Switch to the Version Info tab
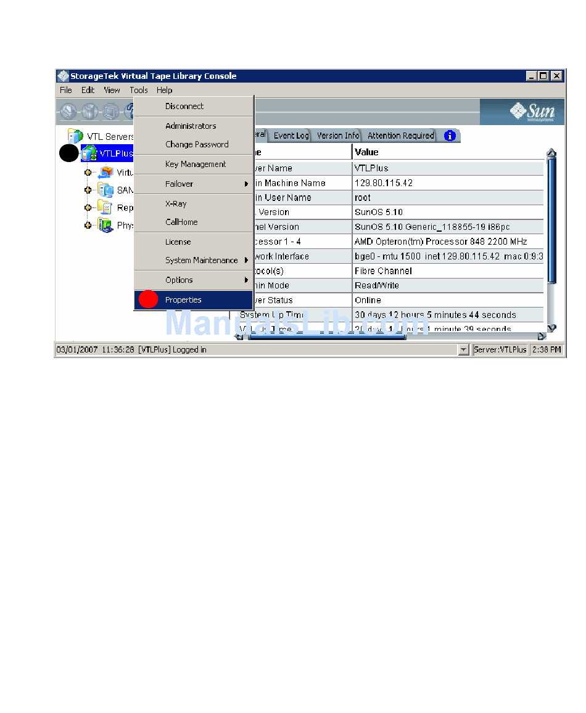 338,136
